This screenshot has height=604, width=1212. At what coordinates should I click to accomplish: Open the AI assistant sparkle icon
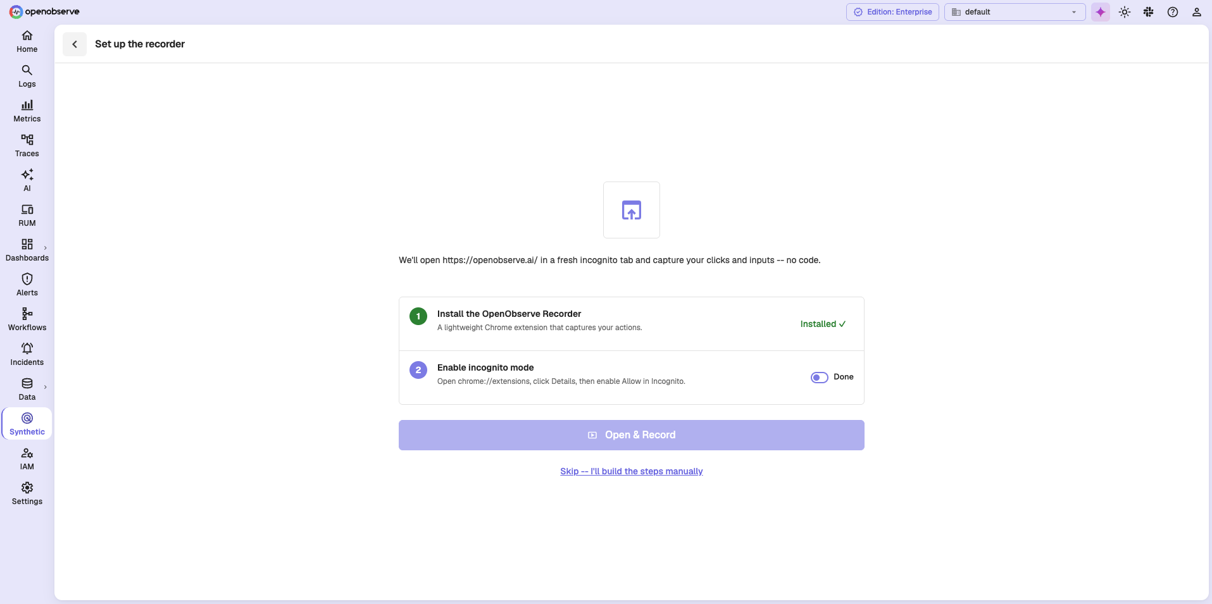(1101, 12)
